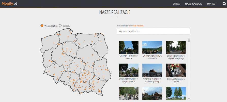
Task: Select the Diecezje radio button
Action: [60, 26]
